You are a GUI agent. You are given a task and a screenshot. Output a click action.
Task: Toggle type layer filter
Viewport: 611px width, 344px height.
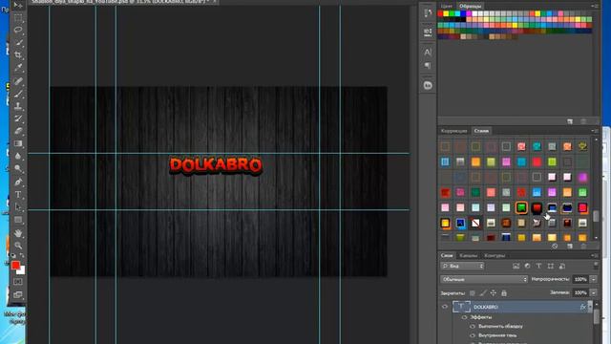point(538,266)
